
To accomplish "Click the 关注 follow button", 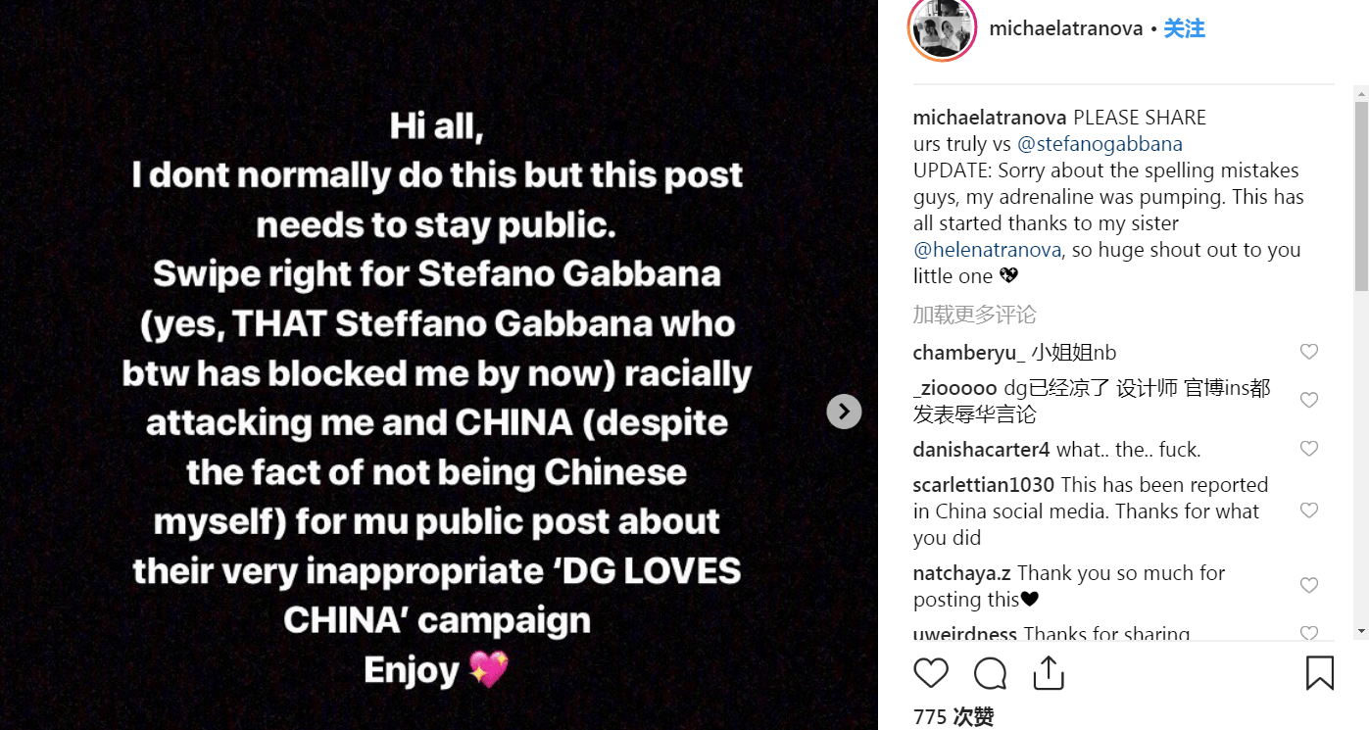I will coord(1184,29).
